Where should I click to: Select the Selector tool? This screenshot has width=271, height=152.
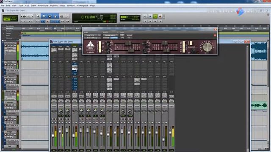[x=50, y=16]
